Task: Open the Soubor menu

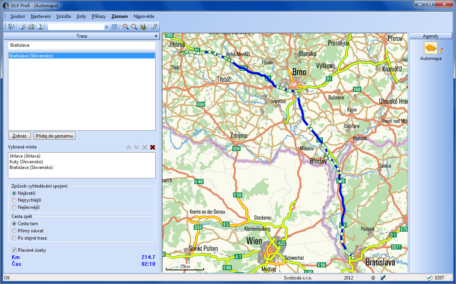Action: click(x=18, y=16)
